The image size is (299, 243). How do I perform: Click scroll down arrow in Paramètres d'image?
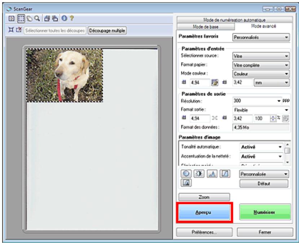287,162
